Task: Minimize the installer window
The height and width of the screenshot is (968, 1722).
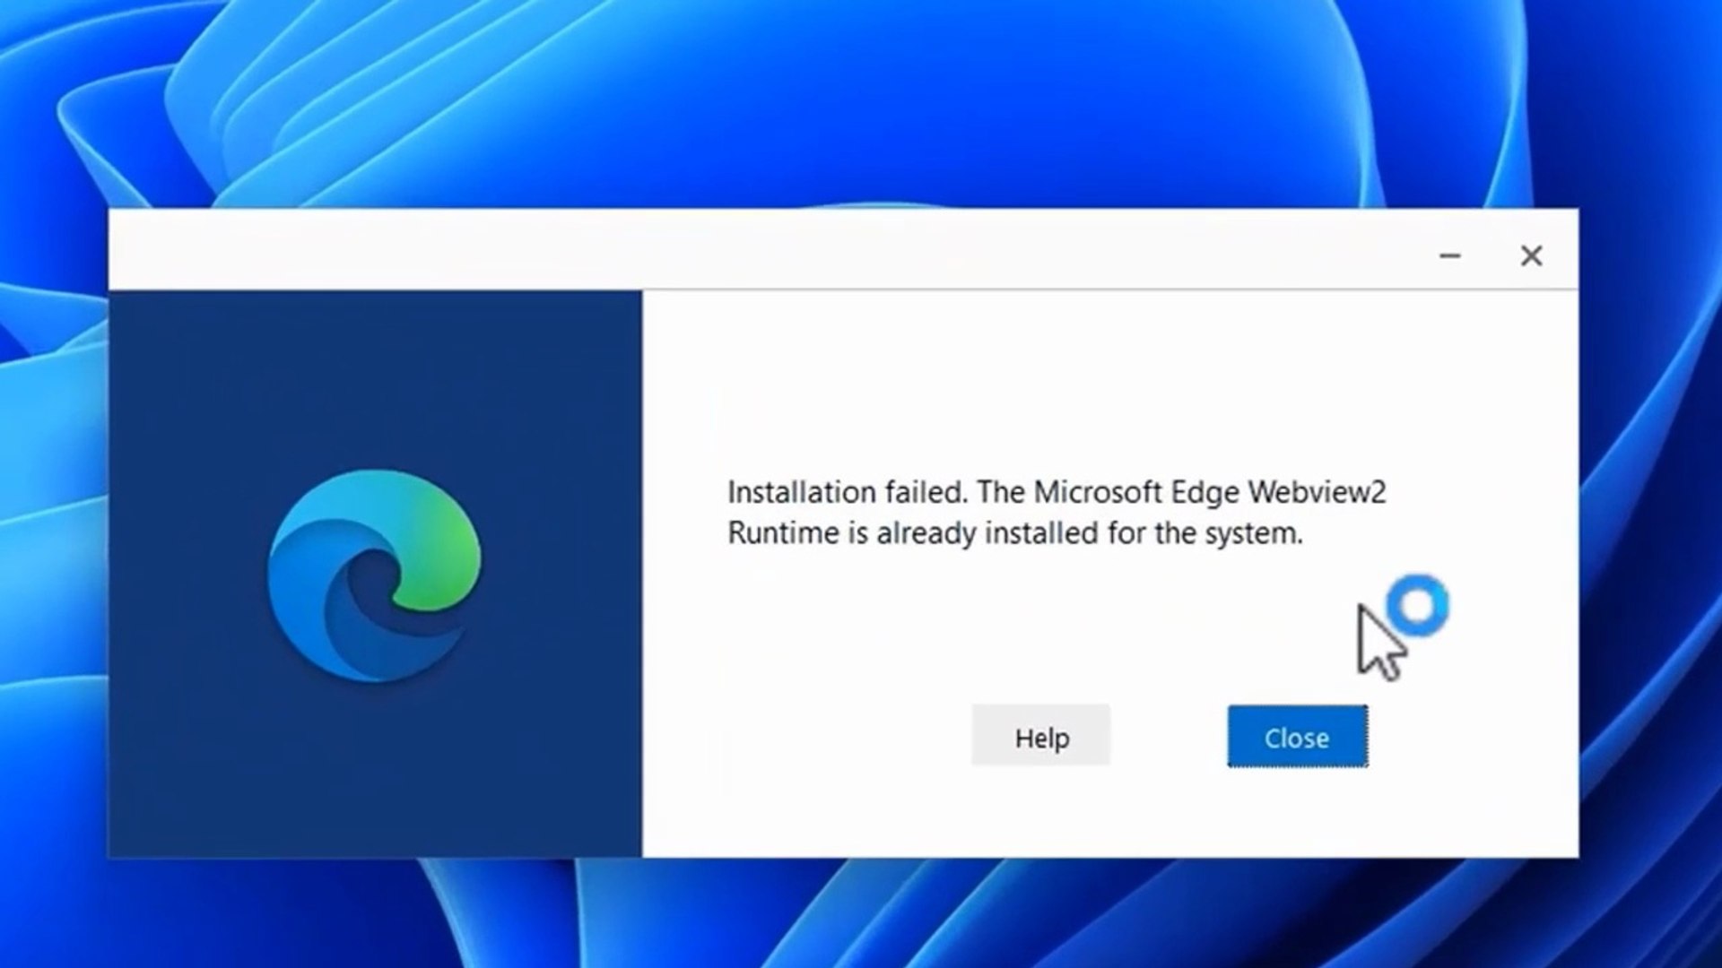Action: (1449, 256)
